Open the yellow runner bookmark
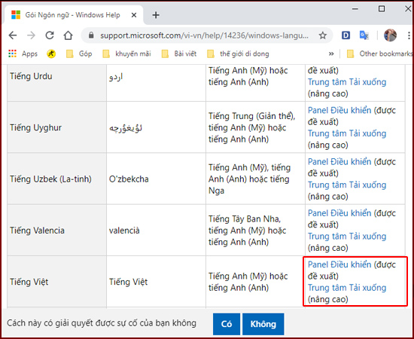 click(51, 54)
